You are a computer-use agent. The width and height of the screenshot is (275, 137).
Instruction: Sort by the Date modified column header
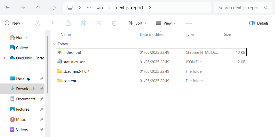click(x=152, y=35)
